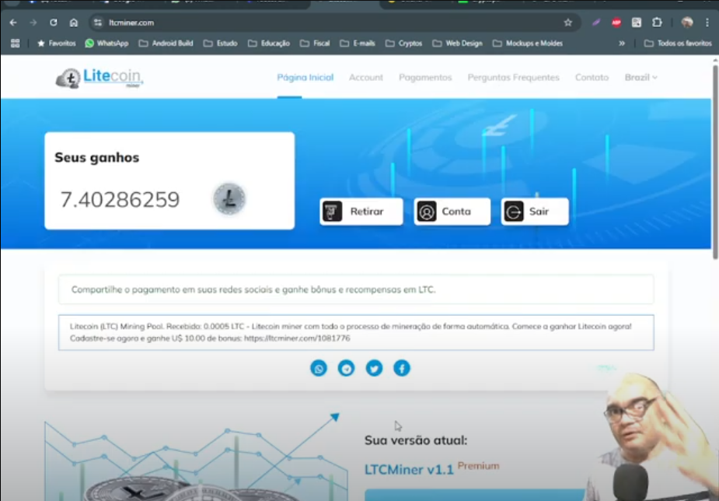Viewport: 719px width, 501px height.
Task: Open the Chrome profile avatar
Action: point(686,23)
